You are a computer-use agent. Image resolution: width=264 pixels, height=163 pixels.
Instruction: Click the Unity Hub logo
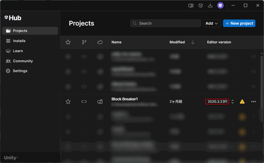(x=13, y=18)
